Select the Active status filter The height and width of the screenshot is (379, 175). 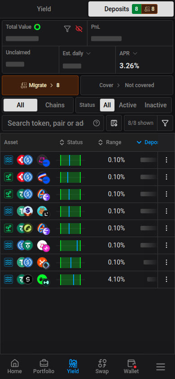point(128,105)
